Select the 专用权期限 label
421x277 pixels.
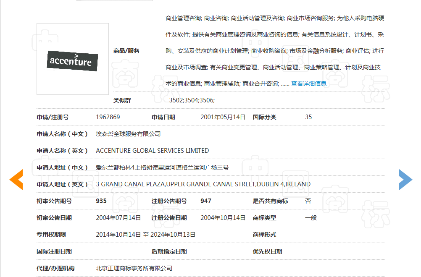click(x=51, y=235)
